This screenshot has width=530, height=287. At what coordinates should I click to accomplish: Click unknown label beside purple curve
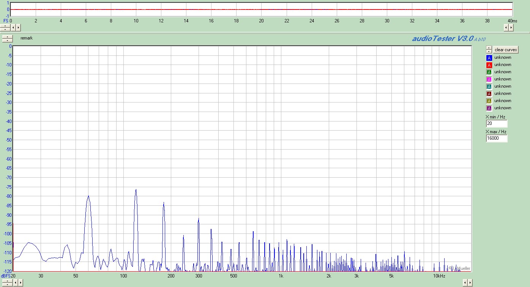(x=503, y=108)
